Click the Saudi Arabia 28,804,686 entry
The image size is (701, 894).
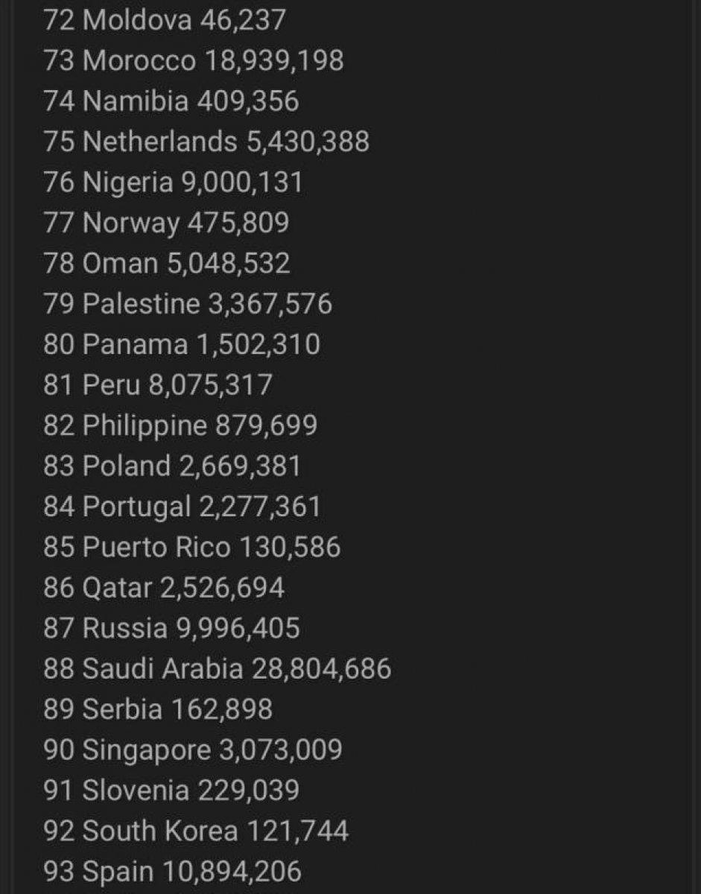coord(218,668)
